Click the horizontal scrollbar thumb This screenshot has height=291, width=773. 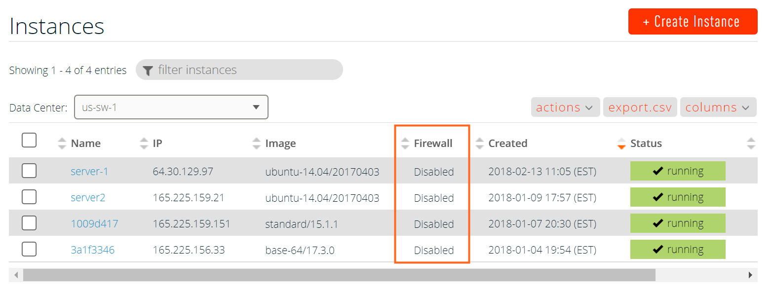pos(339,275)
